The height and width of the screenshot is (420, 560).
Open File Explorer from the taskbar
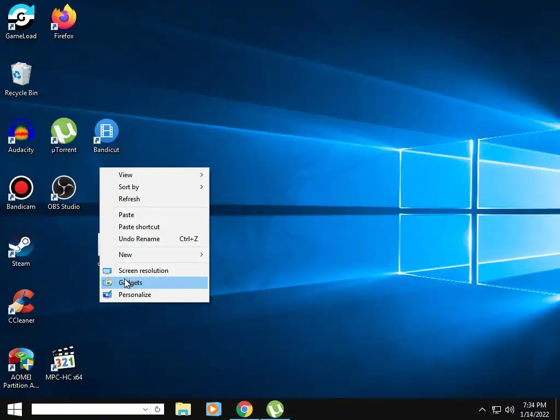pyautogui.click(x=183, y=409)
